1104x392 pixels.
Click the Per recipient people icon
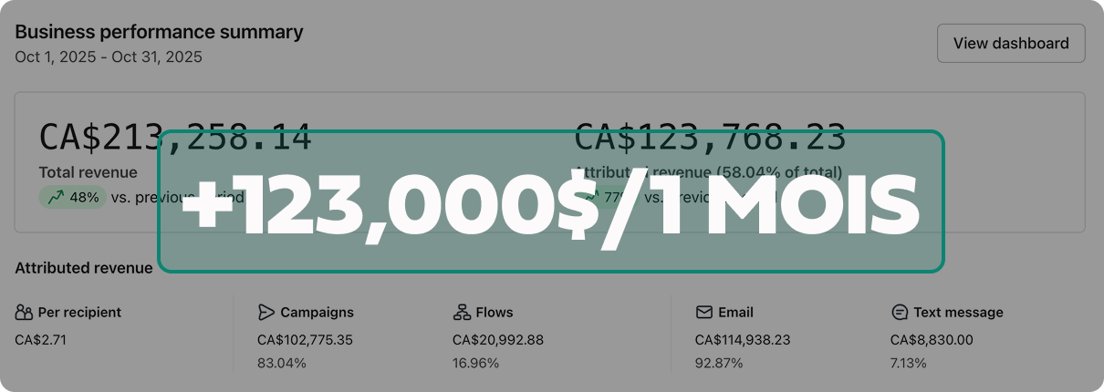pyautogui.click(x=24, y=313)
